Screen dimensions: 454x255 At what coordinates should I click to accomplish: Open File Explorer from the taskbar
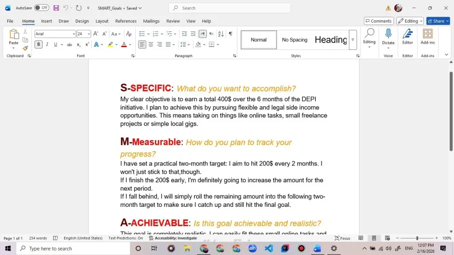(188, 248)
